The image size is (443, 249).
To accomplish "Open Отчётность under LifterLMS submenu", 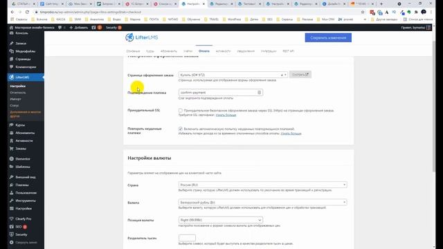I will pos(18,93).
